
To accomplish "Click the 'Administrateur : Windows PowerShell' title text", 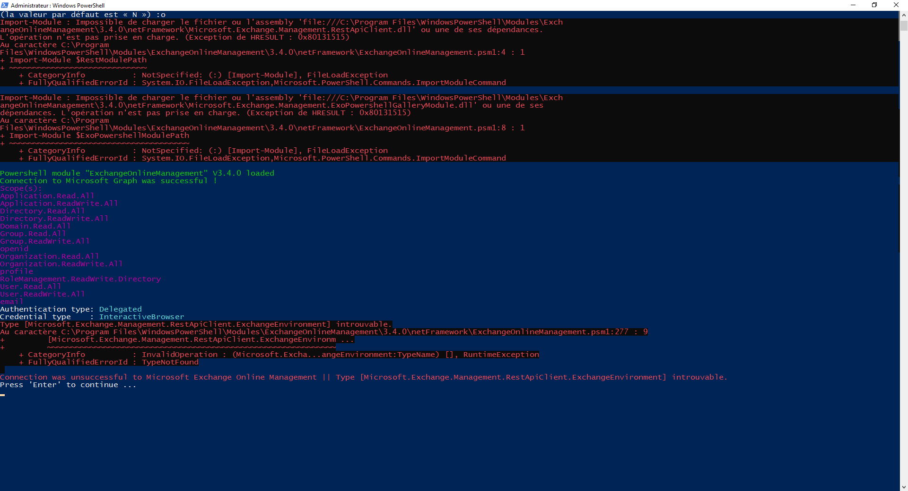I will click(x=58, y=6).
